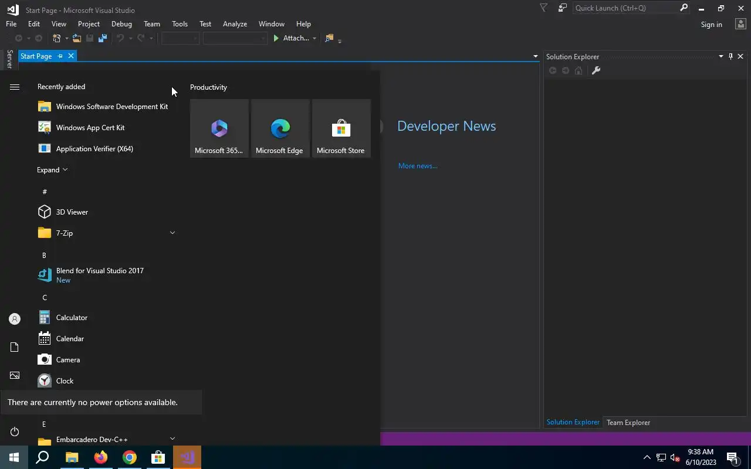This screenshot has height=469, width=751.
Task: Open Windows App Cert Kit
Action: tap(106, 128)
